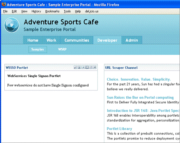Open the Bookmarks menu
Image resolution: width=180 pixels, height=143 pixels.
click(52, 11)
